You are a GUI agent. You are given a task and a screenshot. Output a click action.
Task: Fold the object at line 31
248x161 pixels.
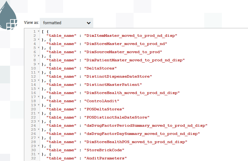38,154
